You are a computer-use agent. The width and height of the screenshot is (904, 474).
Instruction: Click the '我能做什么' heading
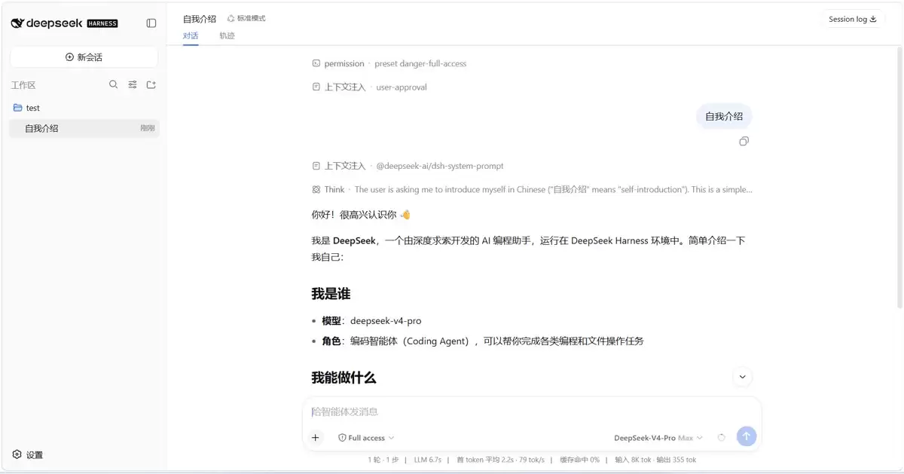(x=344, y=378)
